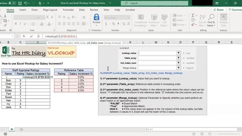Toggle Italic formatting

[20, 24]
